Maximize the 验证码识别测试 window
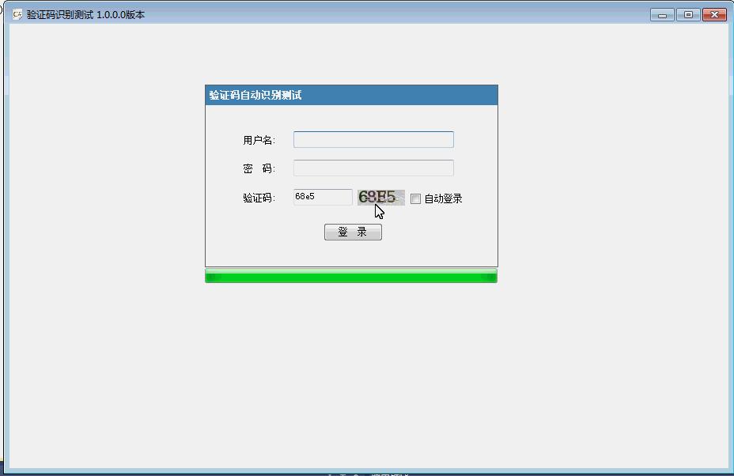 pyautogui.click(x=688, y=14)
